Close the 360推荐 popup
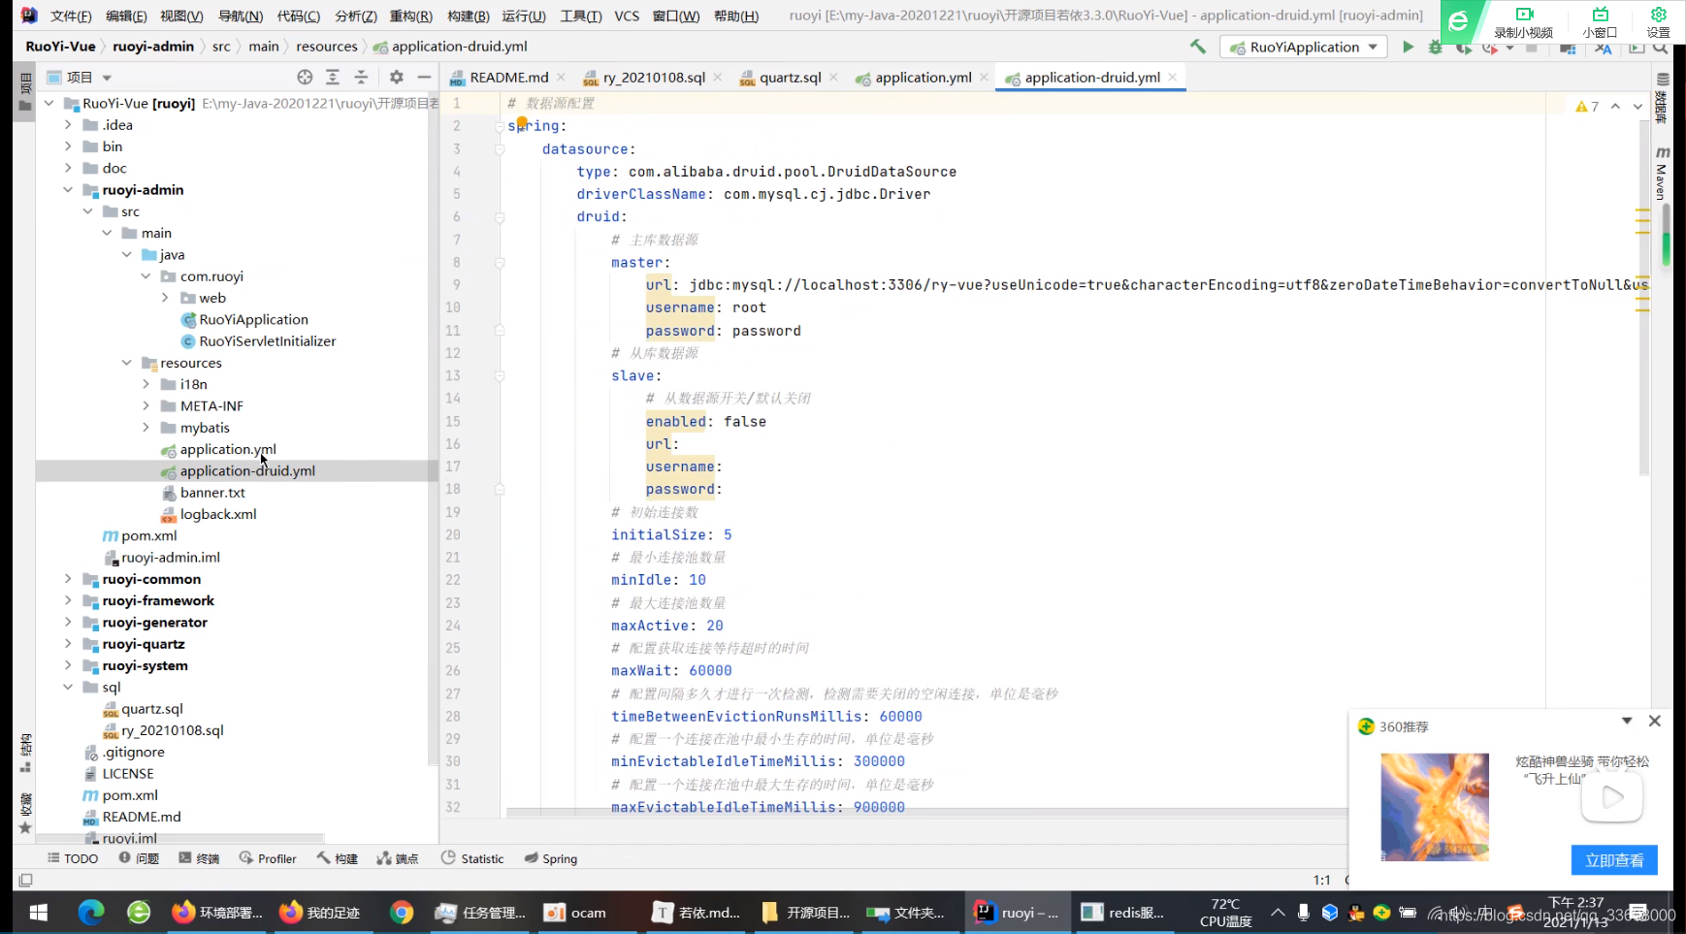 pyautogui.click(x=1655, y=721)
